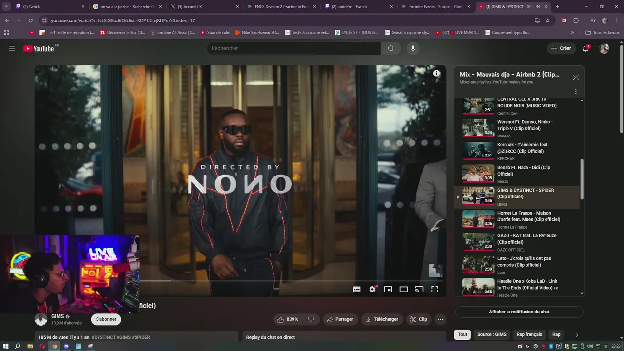Open Nike Sportswear bookmark
The image size is (624, 351).
point(257,33)
